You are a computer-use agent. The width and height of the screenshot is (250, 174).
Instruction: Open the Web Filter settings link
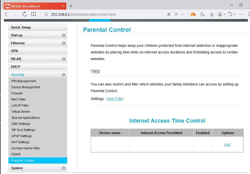115,99
